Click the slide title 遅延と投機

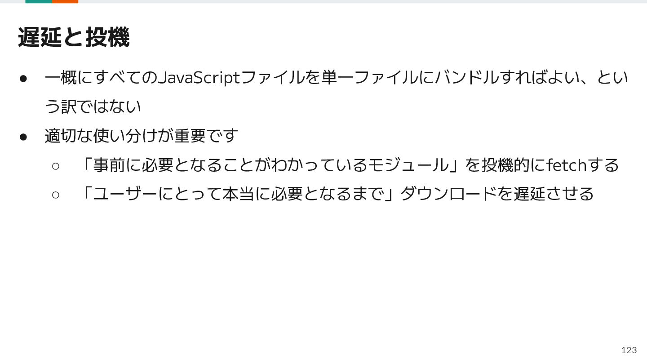click(74, 37)
